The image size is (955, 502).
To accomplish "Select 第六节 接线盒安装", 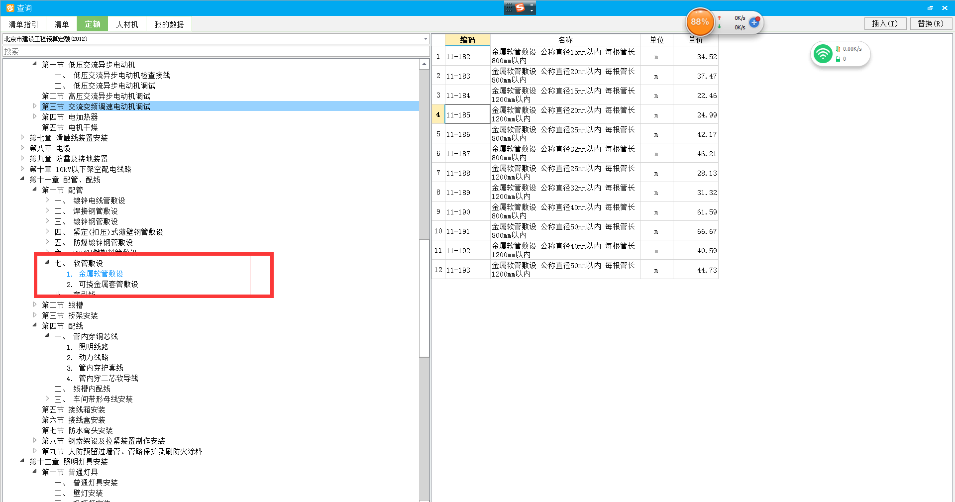I will (x=74, y=420).
